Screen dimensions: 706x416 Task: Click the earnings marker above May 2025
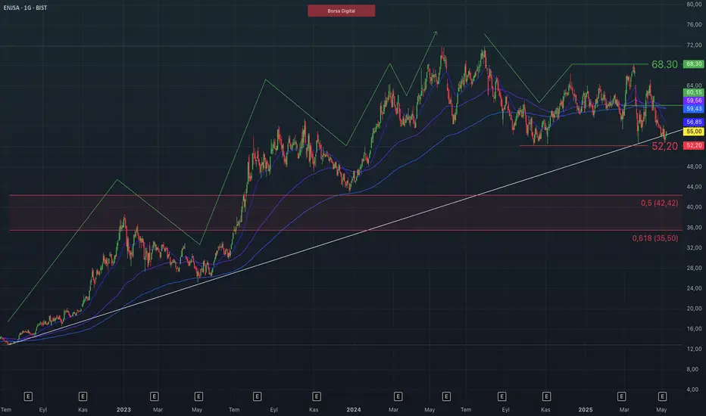662,396
